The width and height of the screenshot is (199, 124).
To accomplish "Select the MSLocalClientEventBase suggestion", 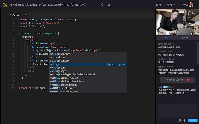I will click(88, 81).
